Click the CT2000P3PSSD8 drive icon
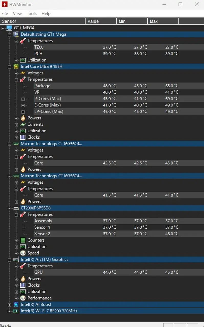Viewport: 204px width, 327px height. tap(16, 208)
